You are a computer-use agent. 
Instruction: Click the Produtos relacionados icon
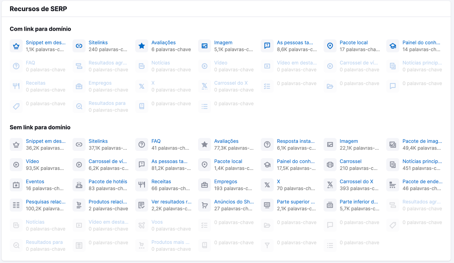pos(79,205)
